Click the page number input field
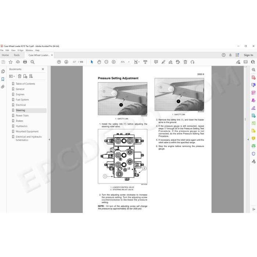The height and width of the screenshot is (257, 257). coord(75,62)
